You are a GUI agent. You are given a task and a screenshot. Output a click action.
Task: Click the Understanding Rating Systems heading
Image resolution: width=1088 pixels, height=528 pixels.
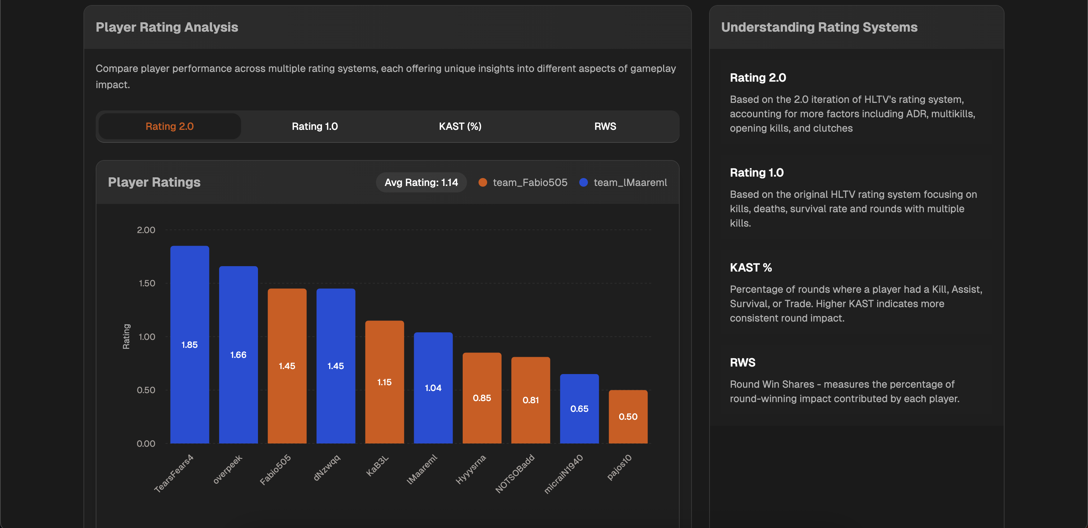coord(819,27)
